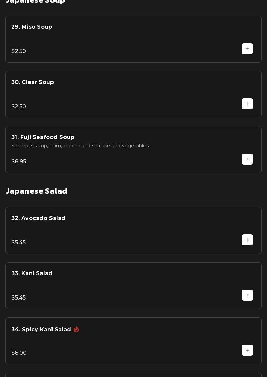The height and width of the screenshot is (377, 267).
Task: Click the spicy flame icon
Action: point(76,329)
